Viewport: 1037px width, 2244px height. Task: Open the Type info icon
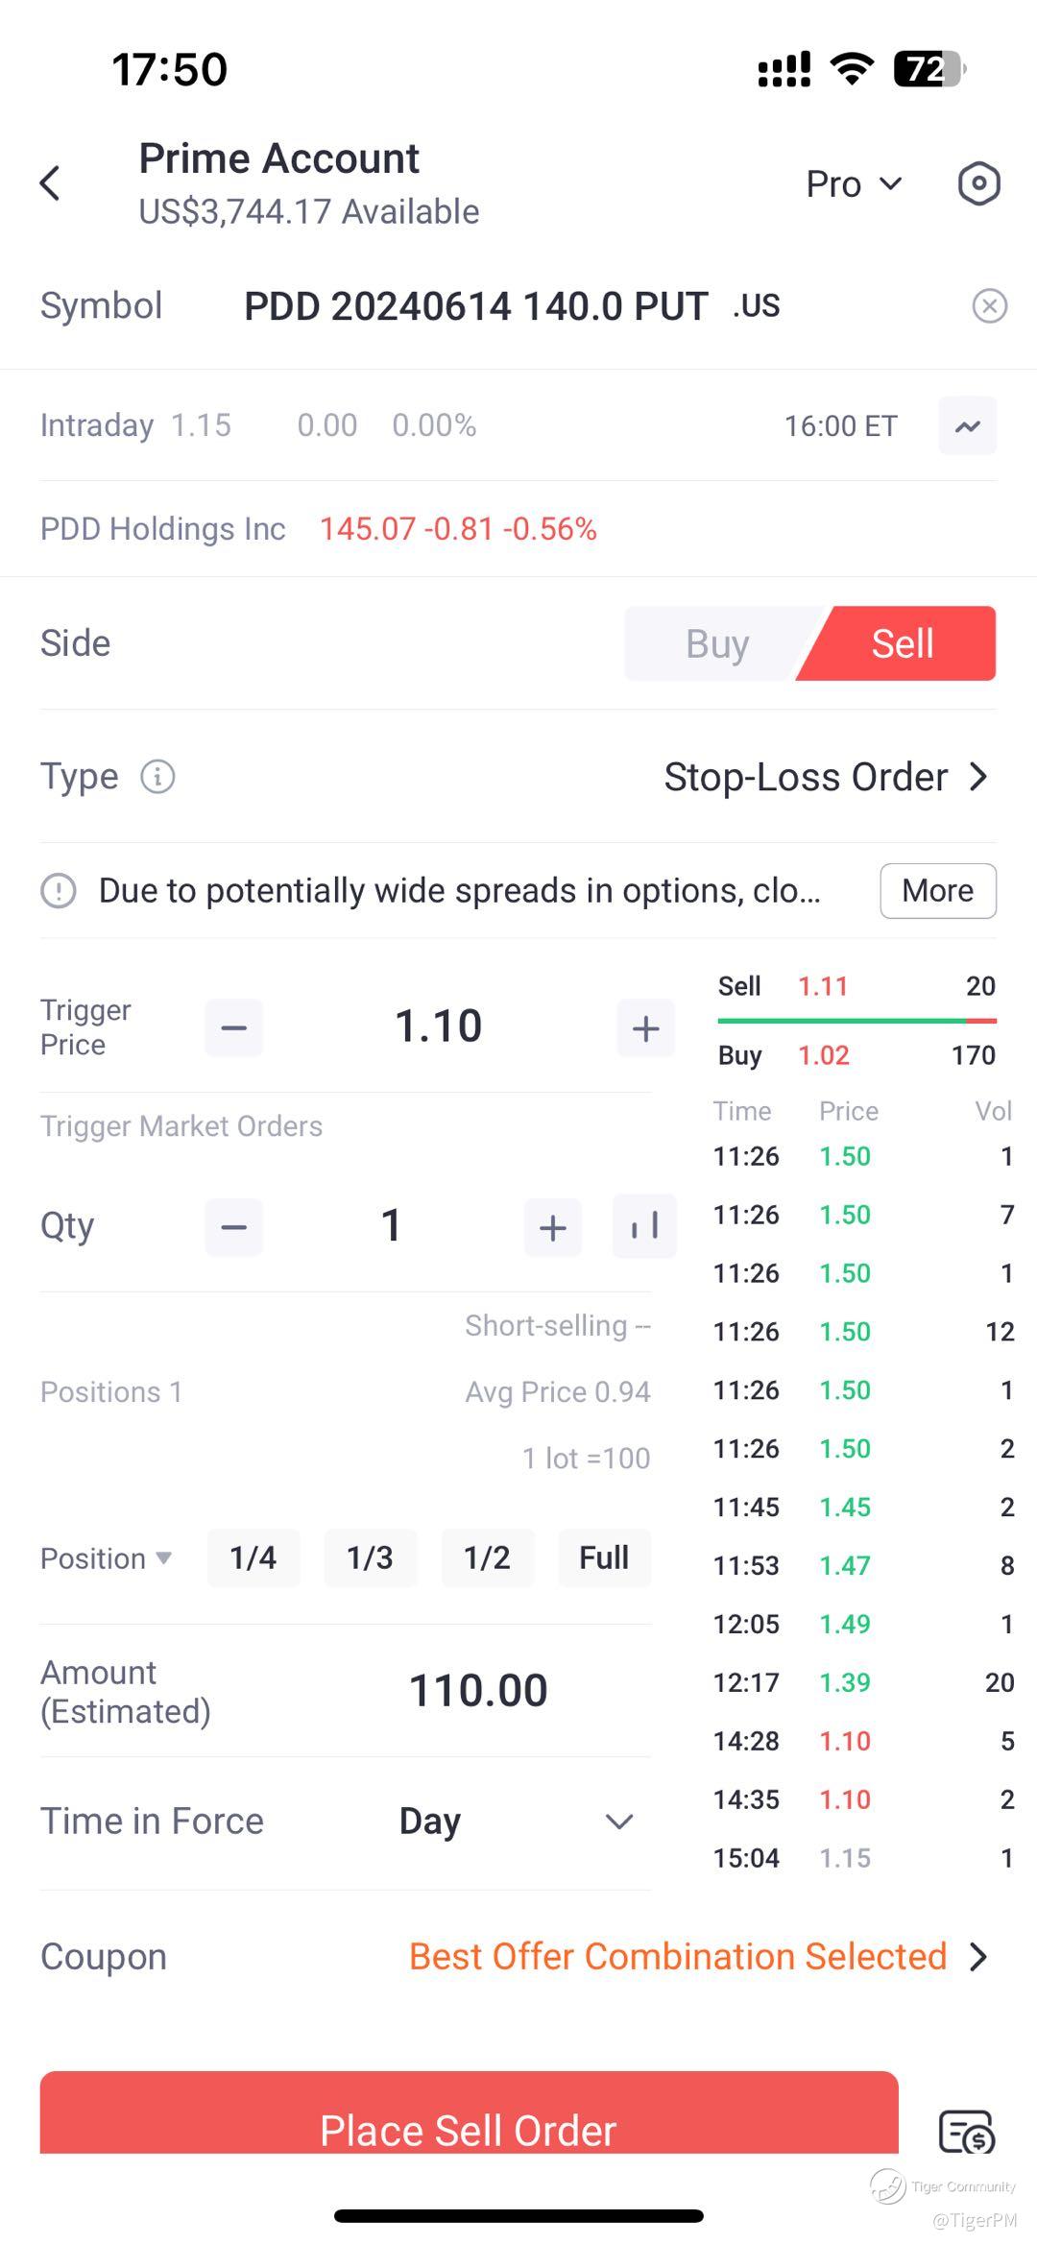(x=157, y=776)
